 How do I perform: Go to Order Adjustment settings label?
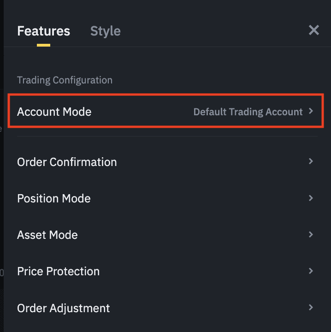coord(63,308)
